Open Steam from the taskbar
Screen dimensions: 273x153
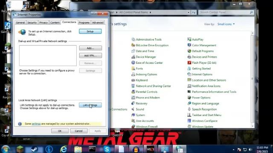click(x=34, y=149)
